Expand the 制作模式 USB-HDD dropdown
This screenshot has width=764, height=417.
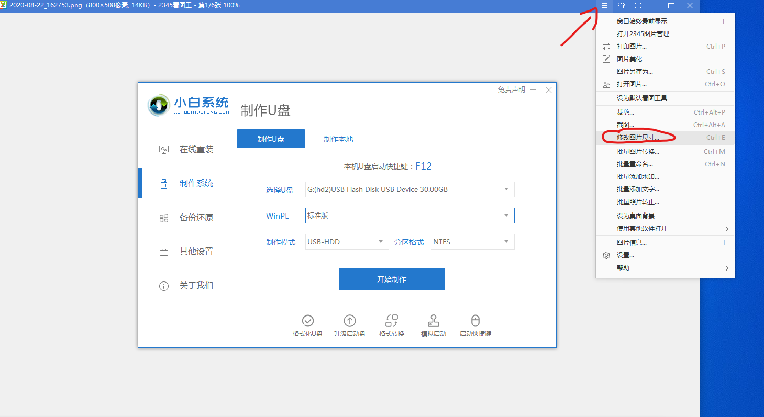pyautogui.click(x=380, y=242)
